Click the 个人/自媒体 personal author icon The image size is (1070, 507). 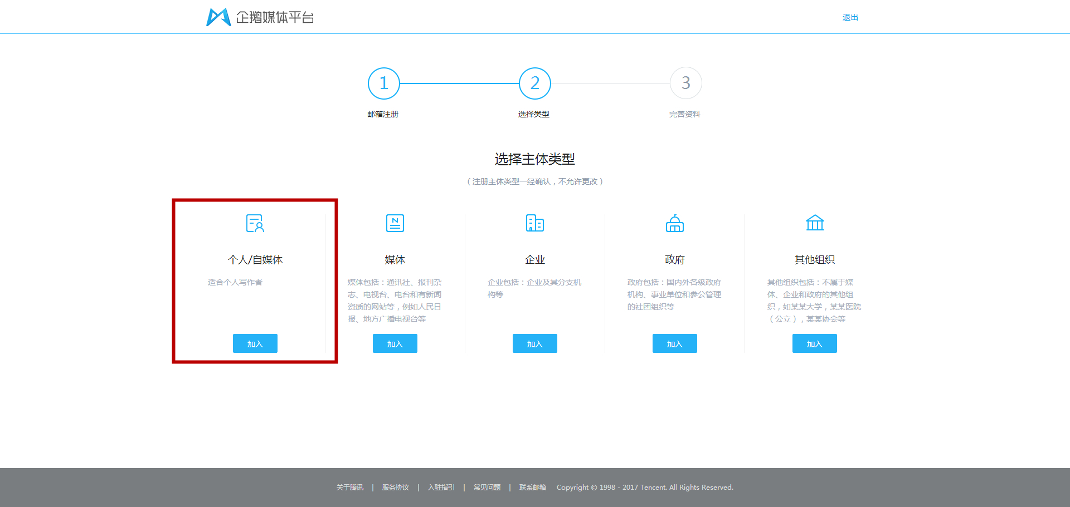tap(255, 223)
